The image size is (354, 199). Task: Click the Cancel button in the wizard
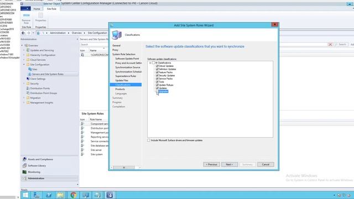(x=265, y=165)
